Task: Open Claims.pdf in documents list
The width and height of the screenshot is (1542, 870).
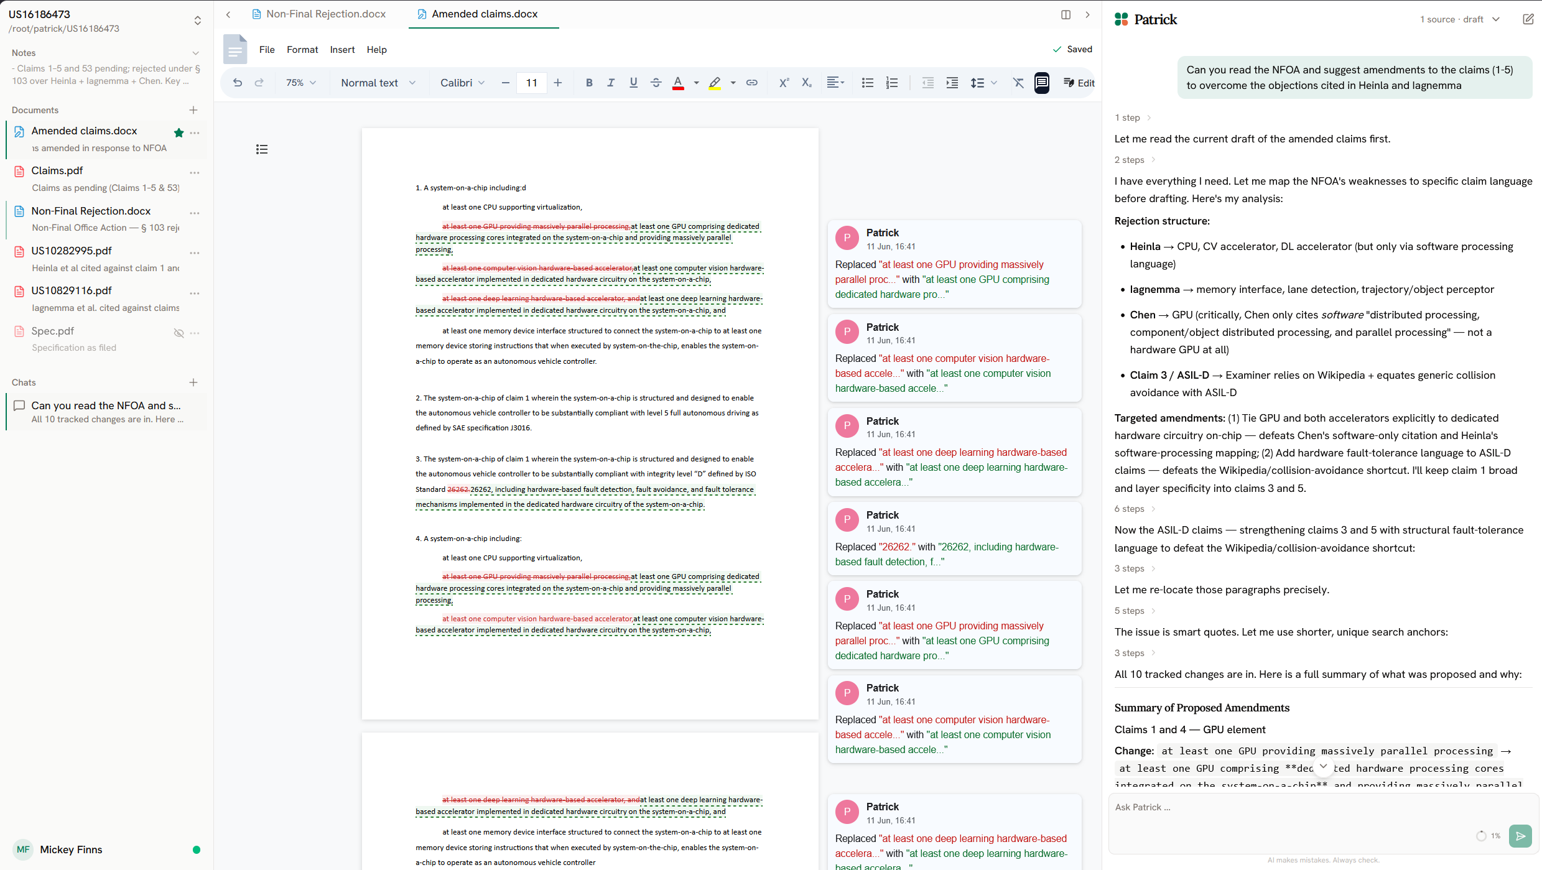Action: (x=106, y=178)
